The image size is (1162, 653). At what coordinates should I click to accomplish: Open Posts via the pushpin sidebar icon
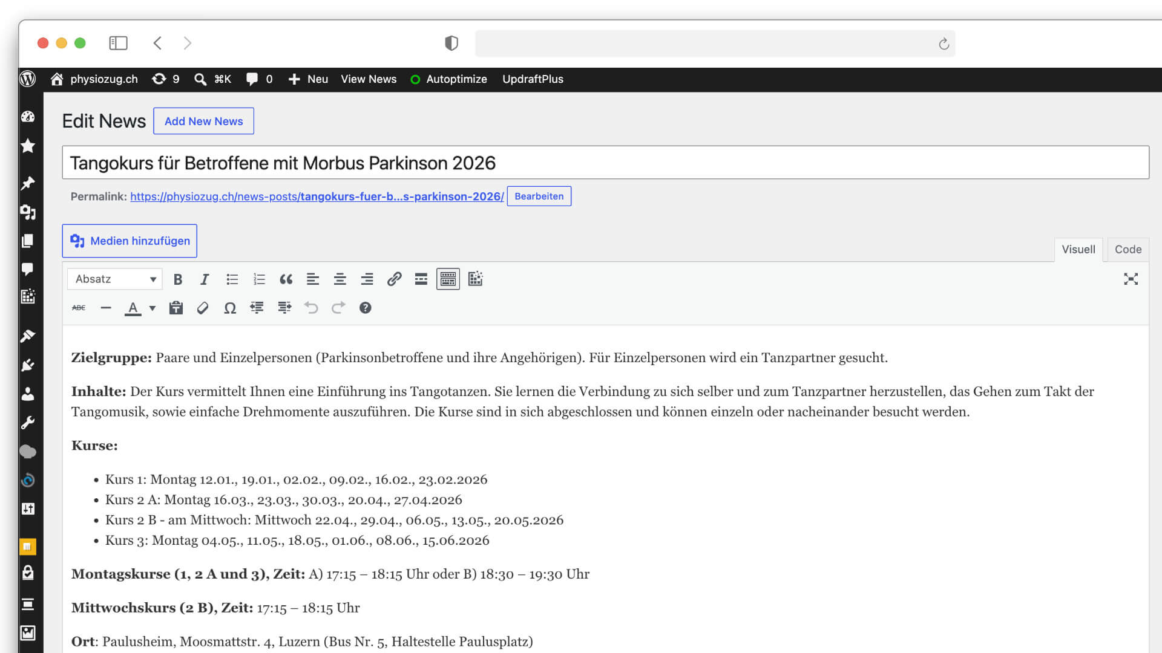(28, 183)
